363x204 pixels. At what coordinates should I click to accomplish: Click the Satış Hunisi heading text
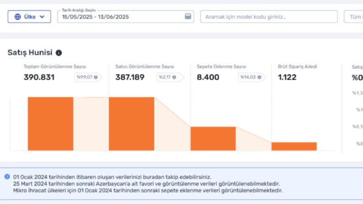(x=30, y=53)
